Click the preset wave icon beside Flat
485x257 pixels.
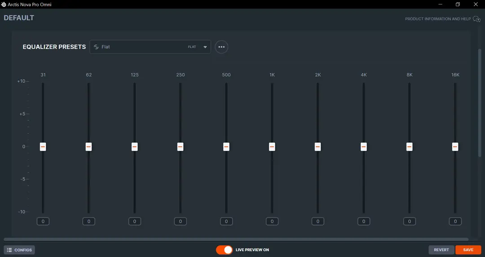coord(96,47)
